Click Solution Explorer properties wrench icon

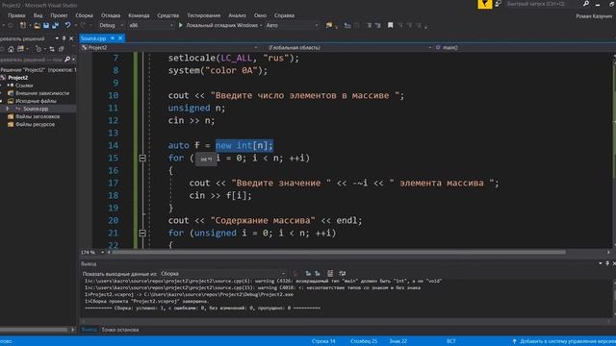[62, 49]
